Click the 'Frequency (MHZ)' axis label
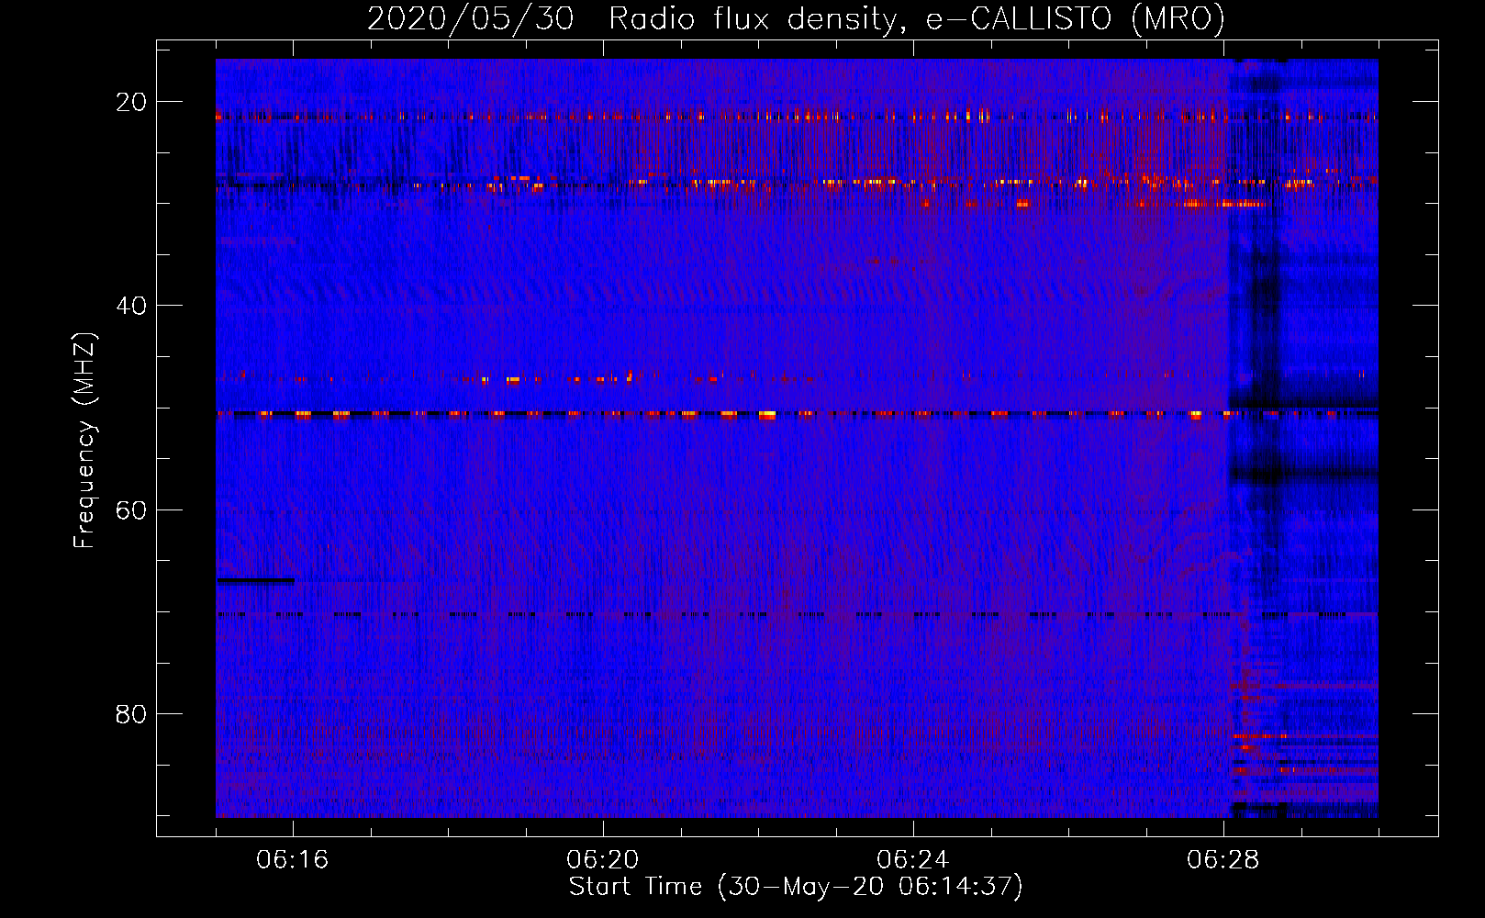The width and height of the screenshot is (1485, 918). point(85,440)
